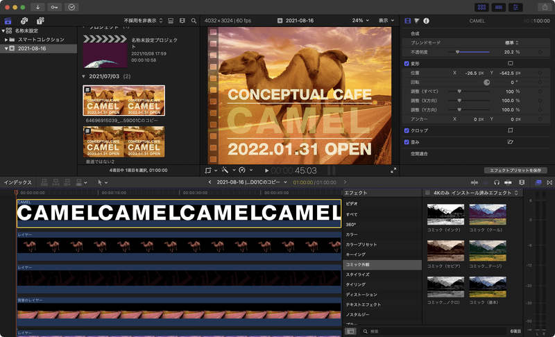The image size is (555, 337).
Task: Enable the 4Kのみ checkbox
Action: [x=427, y=193]
